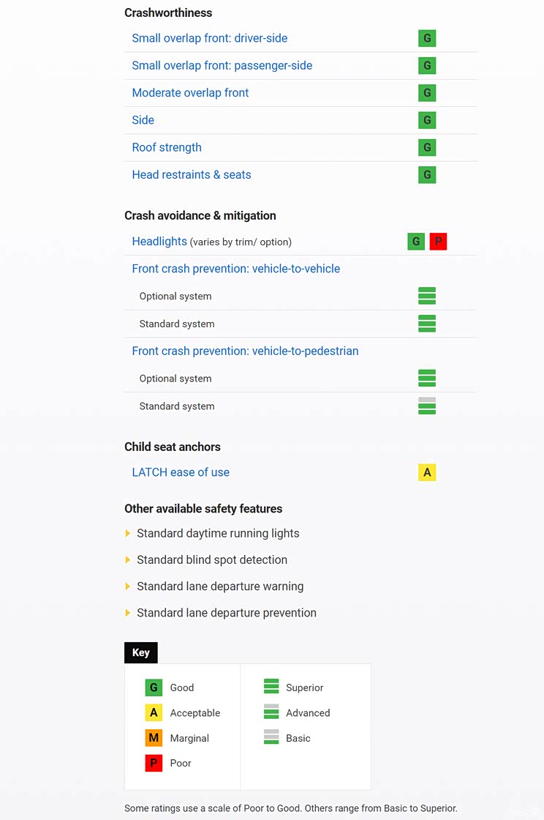
Task: Click Superior bars for vehicle-to-vehicle Optional system
Action: click(427, 296)
